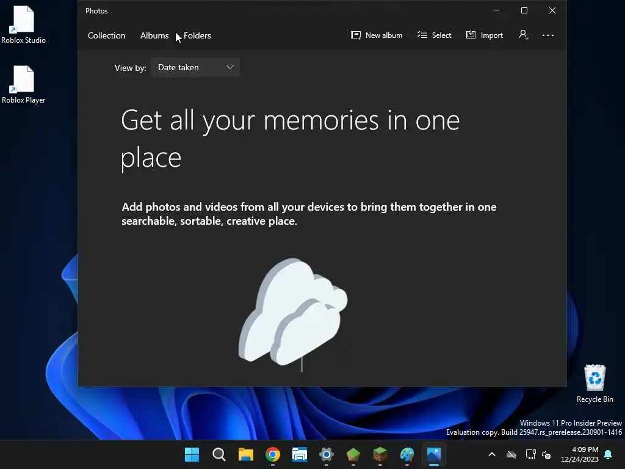Click the "Get all your memories" heading
This screenshot has height=469, width=625.
[290, 139]
